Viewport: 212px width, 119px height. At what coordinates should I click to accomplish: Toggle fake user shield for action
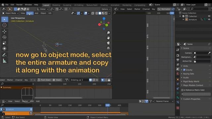click(90, 80)
